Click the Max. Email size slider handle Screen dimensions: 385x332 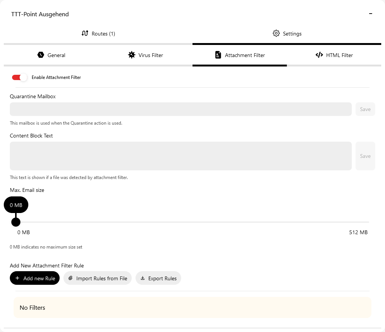(16, 222)
